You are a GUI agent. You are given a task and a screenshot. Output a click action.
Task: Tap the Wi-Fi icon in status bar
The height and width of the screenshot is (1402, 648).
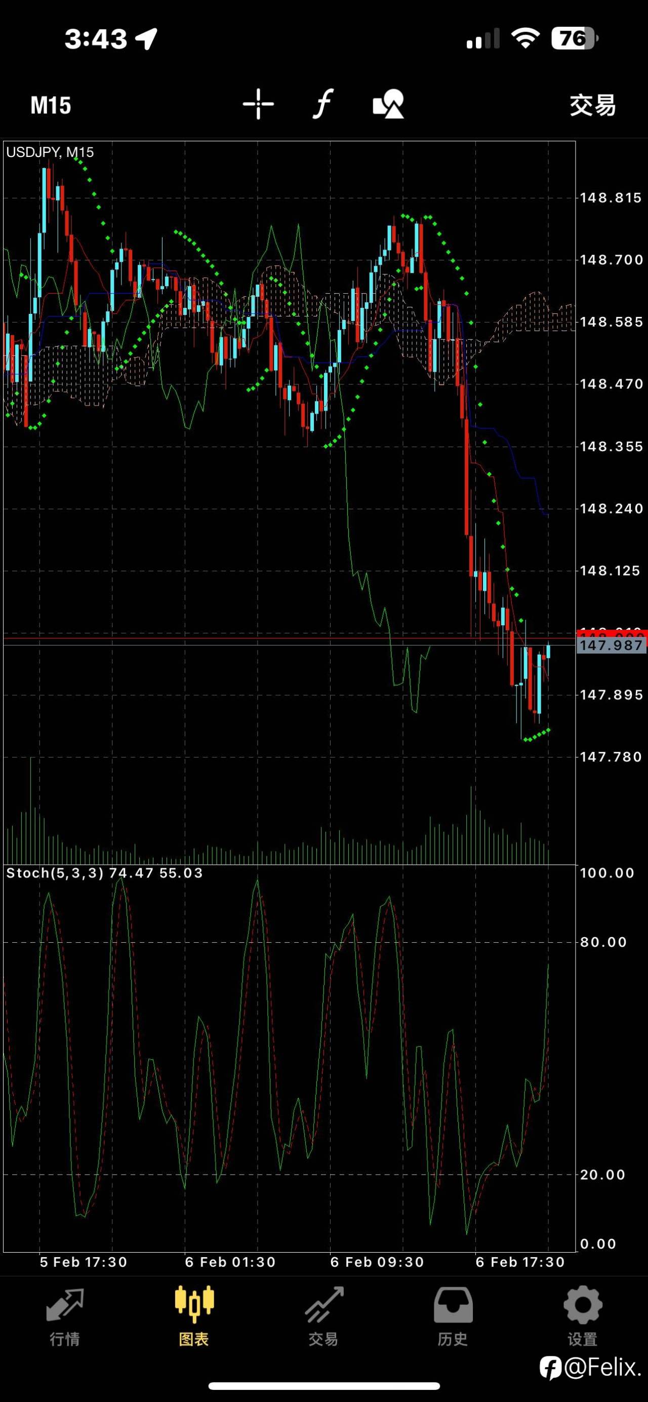point(525,38)
